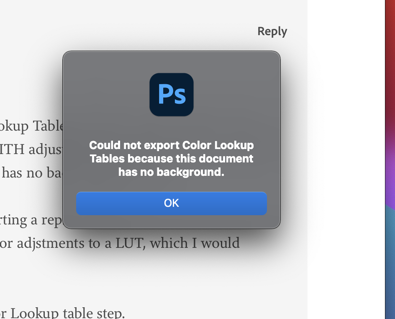Click the Reply link at top right

click(x=272, y=31)
